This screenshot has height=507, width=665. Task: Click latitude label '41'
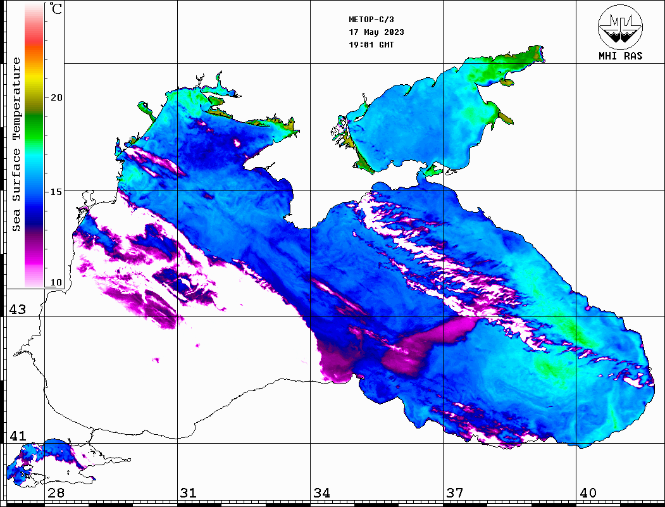(17, 436)
